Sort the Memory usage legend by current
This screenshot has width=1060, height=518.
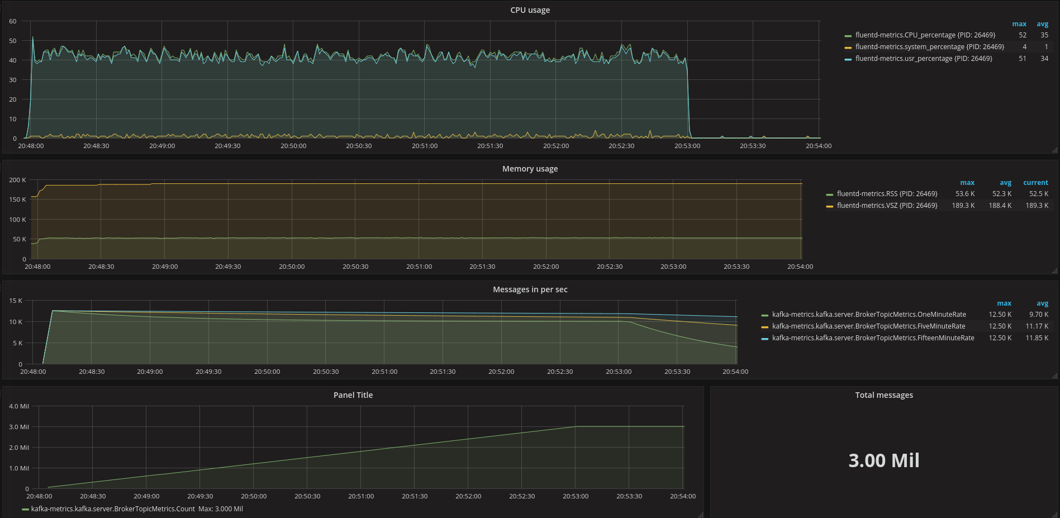(x=1035, y=183)
